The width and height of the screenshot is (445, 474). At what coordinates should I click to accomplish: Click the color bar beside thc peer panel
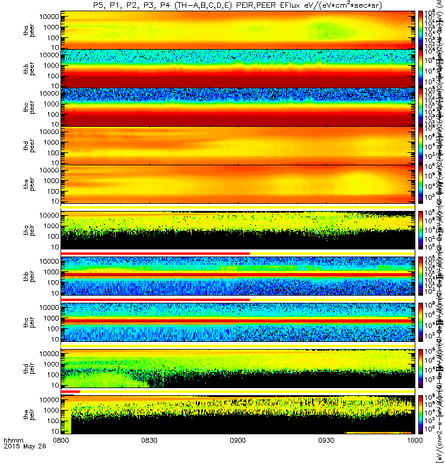[x=421, y=107]
